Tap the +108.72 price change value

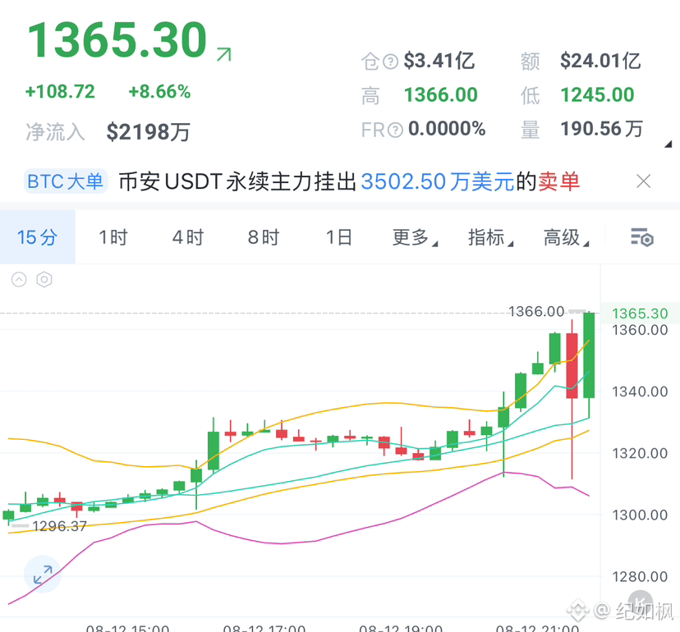pyautogui.click(x=60, y=92)
